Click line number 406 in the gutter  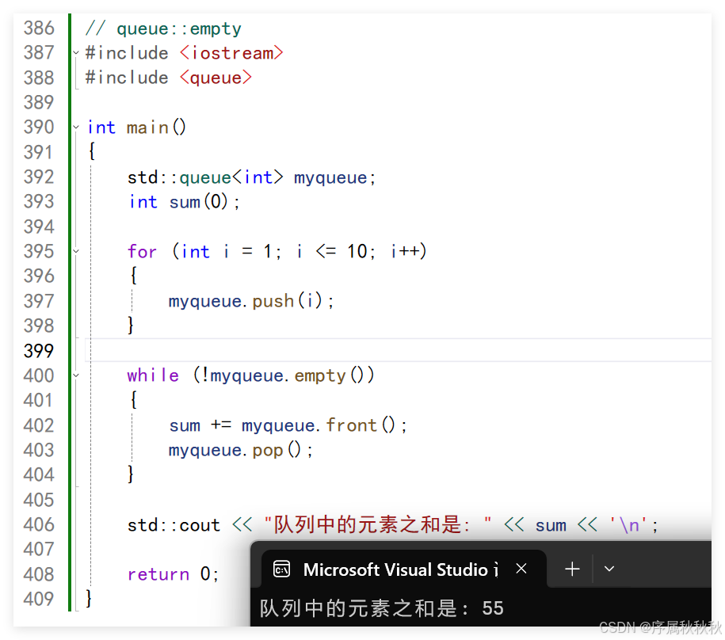pyautogui.click(x=39, y=524)
